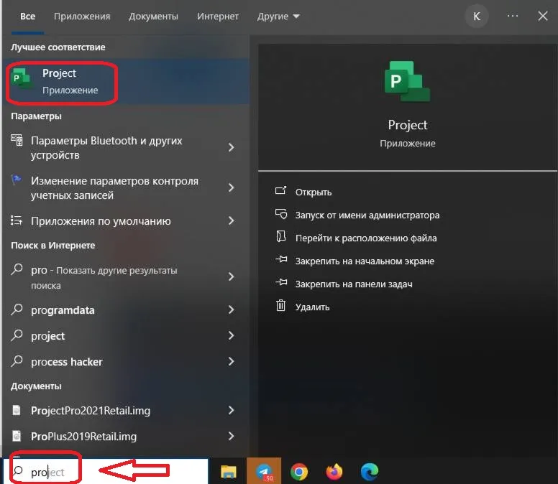Click the file icon of ProPlus2019Retail.img
Image resolution: width=558 pixels, height=484 pixels.
pyautogui.click(x=17, y=436)
